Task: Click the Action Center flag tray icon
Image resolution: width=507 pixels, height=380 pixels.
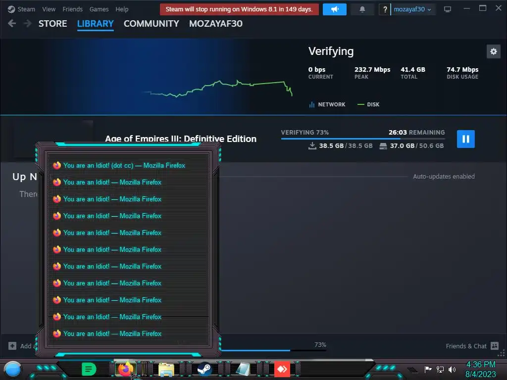Action: click(428, 369)
